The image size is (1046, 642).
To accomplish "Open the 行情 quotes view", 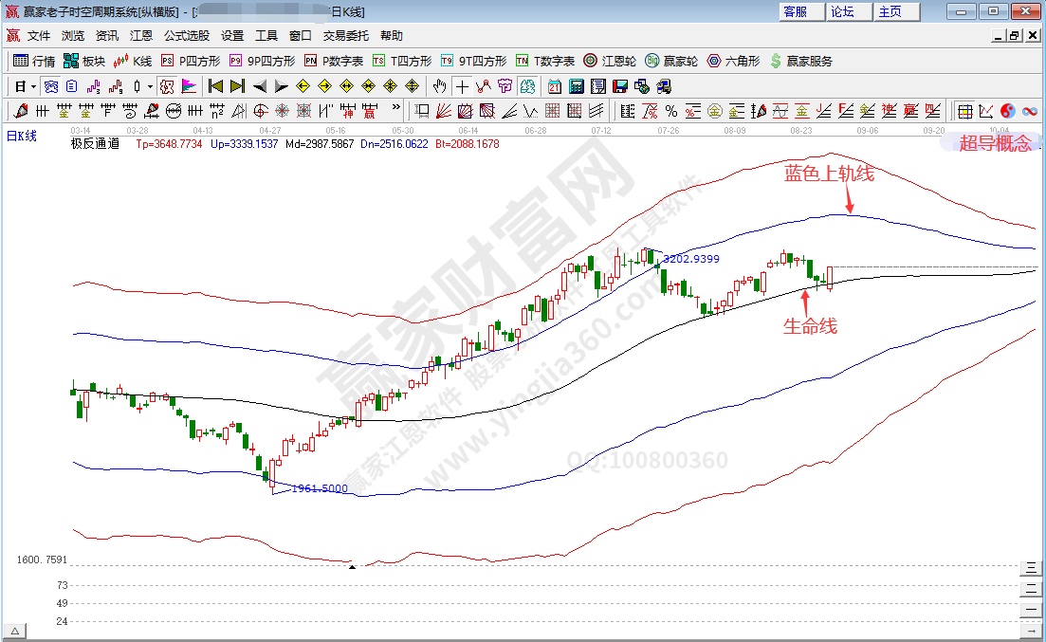I will coord(34,61).
